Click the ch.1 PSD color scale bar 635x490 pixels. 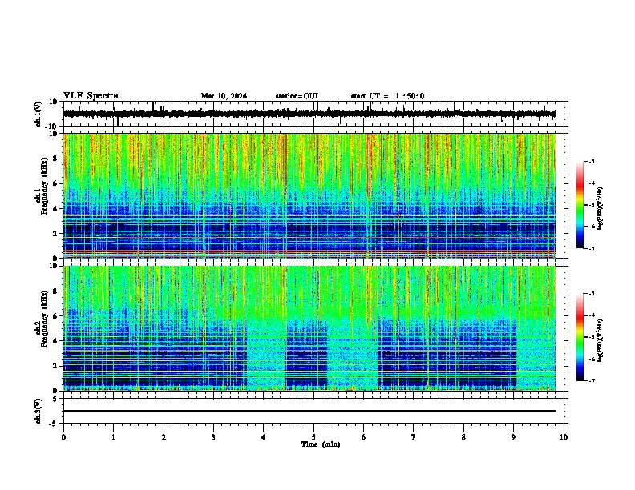pos(580,205)
